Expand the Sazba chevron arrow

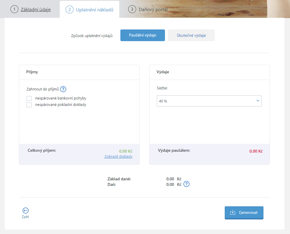258,101
